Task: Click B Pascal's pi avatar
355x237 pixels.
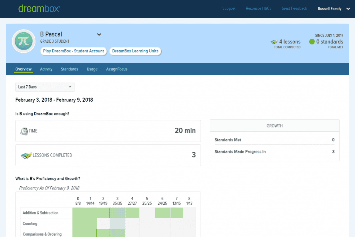Action: click(x=24, y=41)
